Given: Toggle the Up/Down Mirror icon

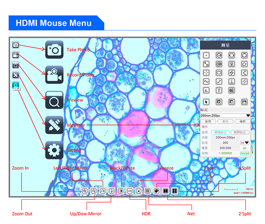Looking at the screenshot, I should (x=112, y=191).
